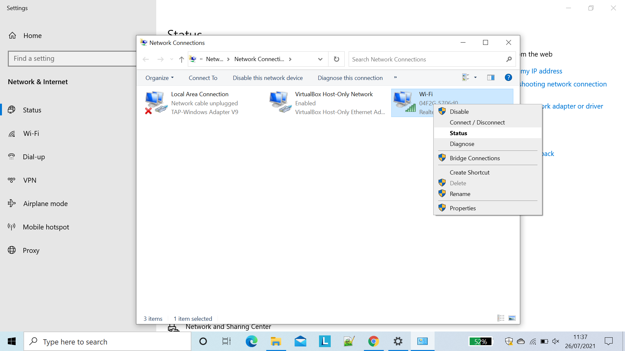
Task: Open Google Chrome from the taskbar
Action: click(x=373, y=341)
